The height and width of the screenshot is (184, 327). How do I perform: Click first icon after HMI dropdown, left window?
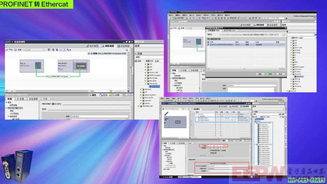tap(49, 50)
